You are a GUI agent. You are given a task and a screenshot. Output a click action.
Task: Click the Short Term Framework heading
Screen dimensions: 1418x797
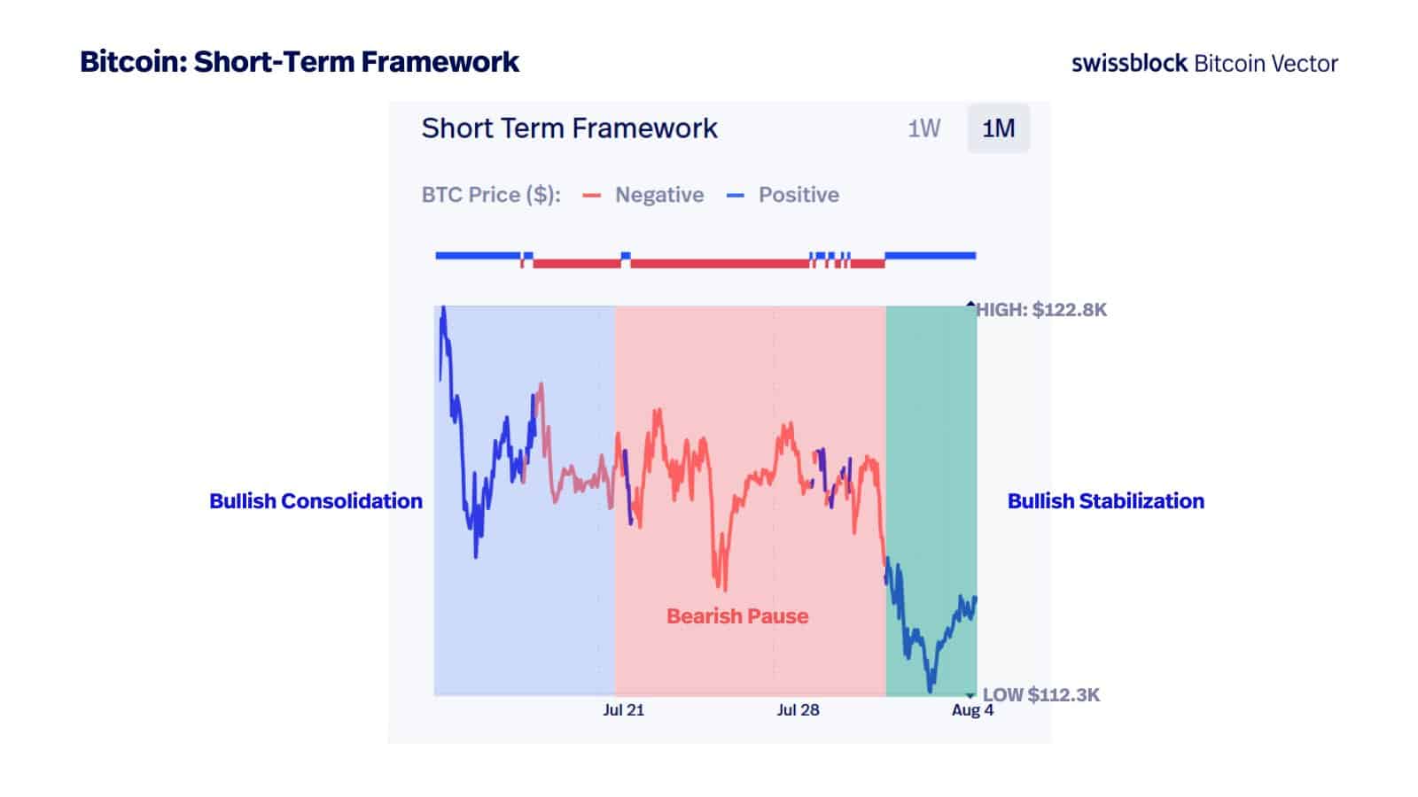click(569, 128)
